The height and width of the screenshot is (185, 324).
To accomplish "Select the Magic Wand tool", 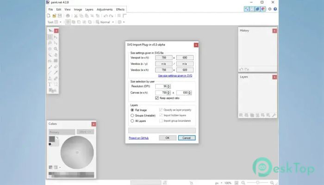I will tap(50, 55).
